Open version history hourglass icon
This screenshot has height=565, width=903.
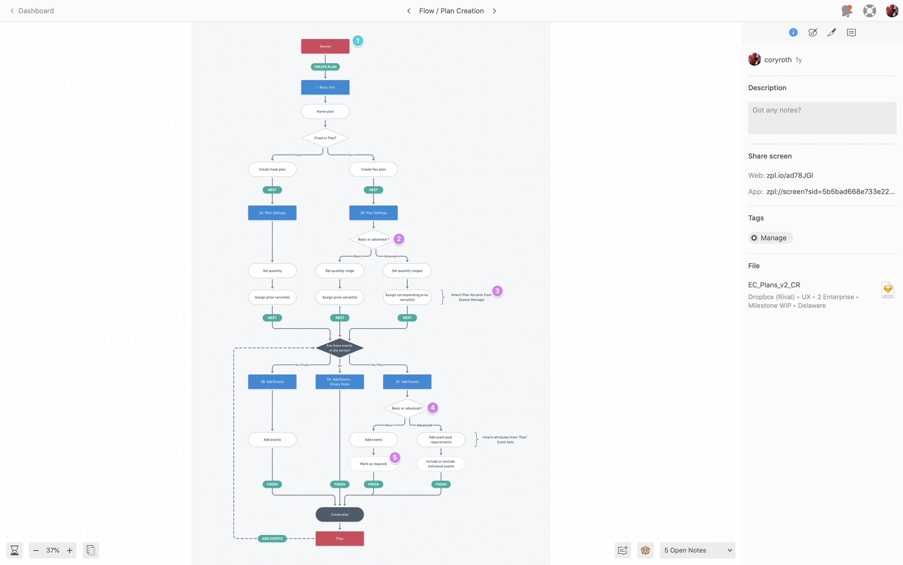(14, 550)
